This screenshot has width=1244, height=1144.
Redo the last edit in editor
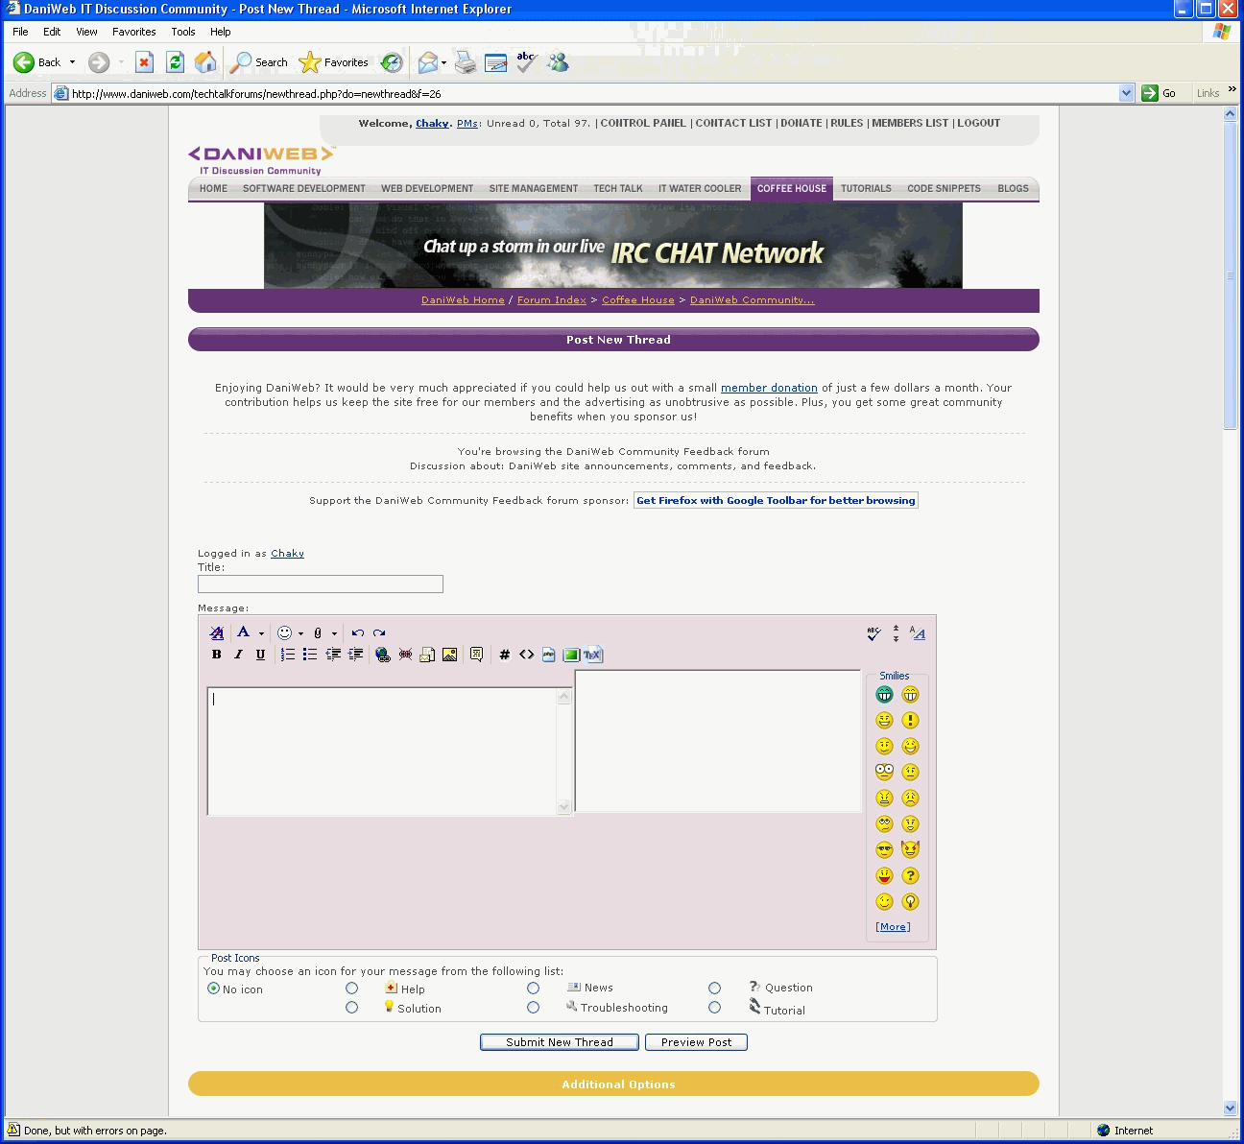[379, 633]
